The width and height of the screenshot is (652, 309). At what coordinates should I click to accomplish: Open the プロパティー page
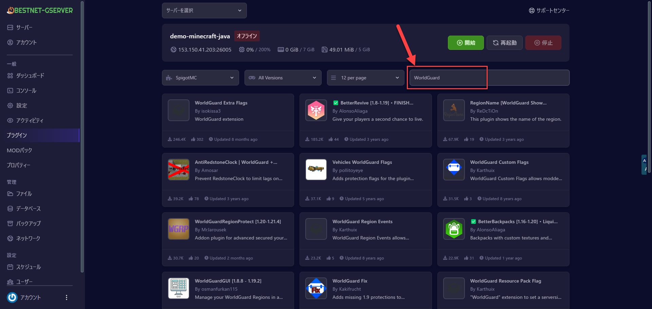tap(19, 165)
